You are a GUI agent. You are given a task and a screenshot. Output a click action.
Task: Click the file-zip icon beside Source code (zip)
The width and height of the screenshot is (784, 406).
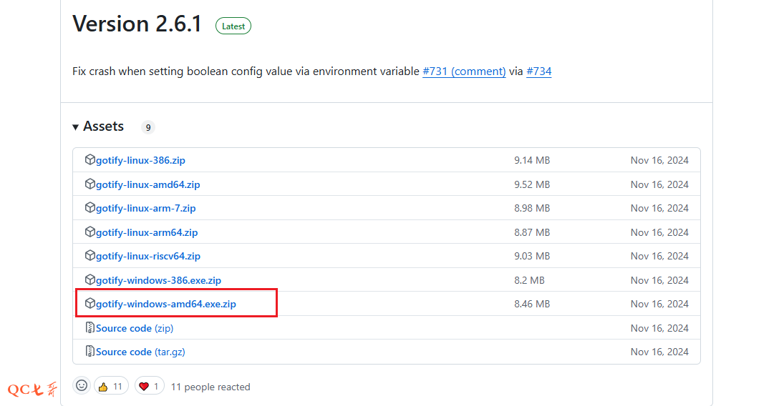click(x=90, y=328)
